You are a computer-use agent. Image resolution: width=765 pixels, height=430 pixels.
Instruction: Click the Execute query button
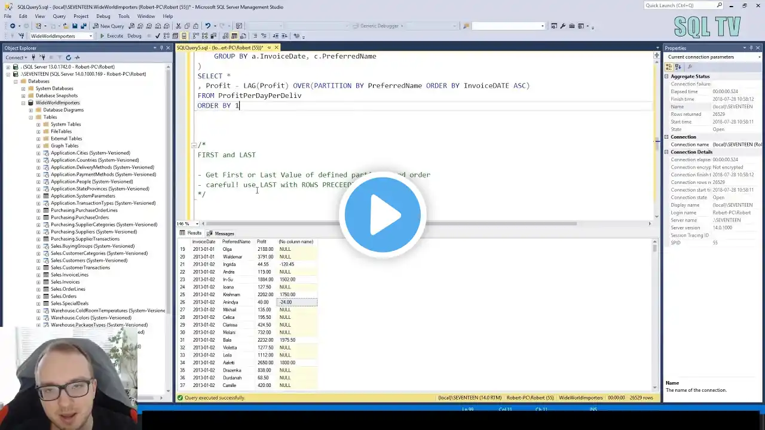click(x=111, y=36)
